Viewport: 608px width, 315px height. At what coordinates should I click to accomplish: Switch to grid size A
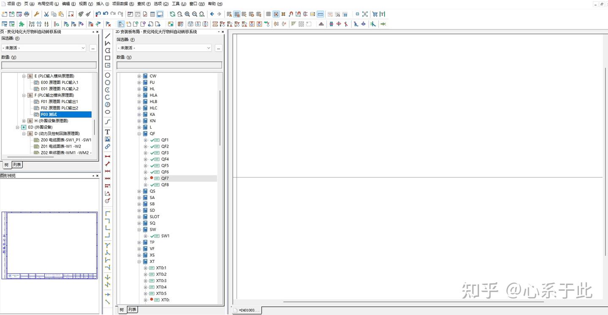(x=229, y=14)
